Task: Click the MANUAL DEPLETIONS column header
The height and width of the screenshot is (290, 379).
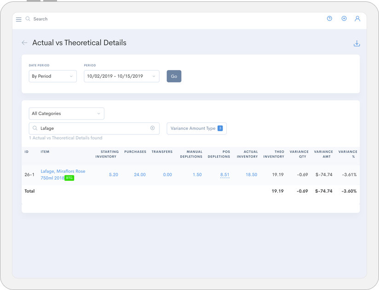Action: 191,154
